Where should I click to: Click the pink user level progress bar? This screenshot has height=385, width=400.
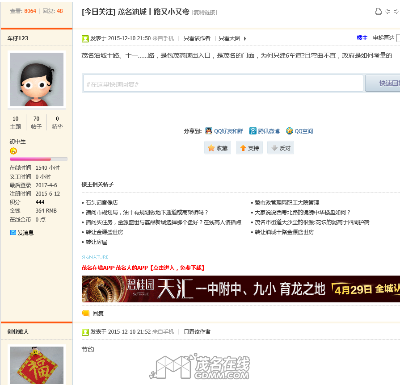(x=38, y=159)
